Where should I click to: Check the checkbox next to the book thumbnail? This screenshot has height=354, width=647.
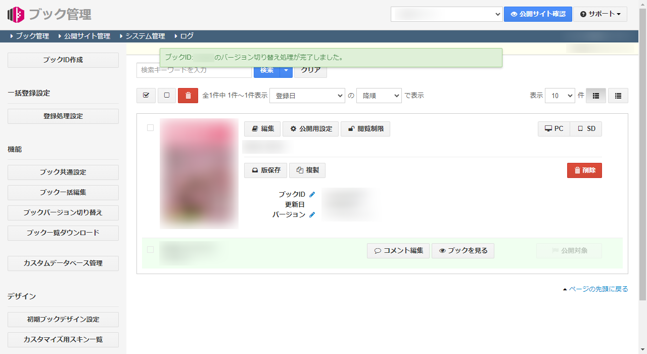150,128
